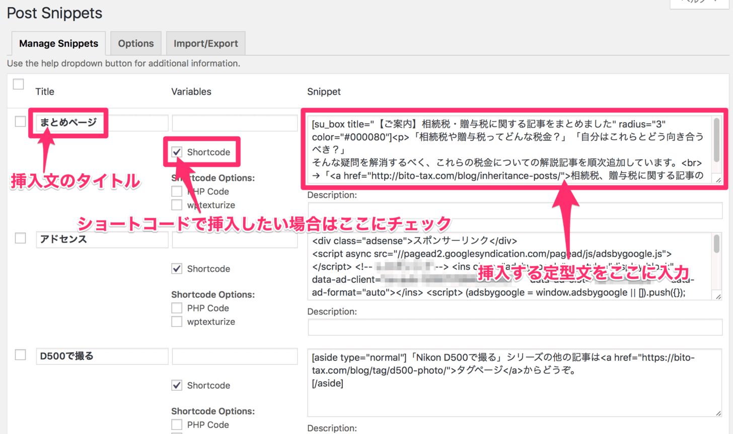Select the D500で撮る snippet row checkbox
Image resolution: width=733 pixels, height=434 pixels.
point(21,355)
